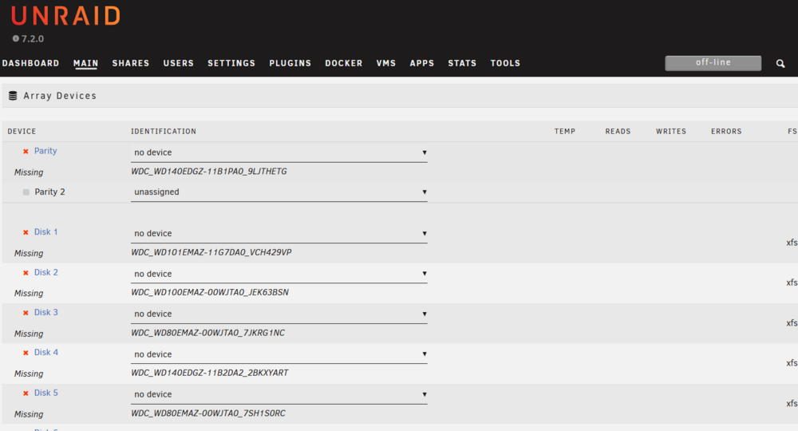
Task: Open the search magnifier icon
Action: 780,64
